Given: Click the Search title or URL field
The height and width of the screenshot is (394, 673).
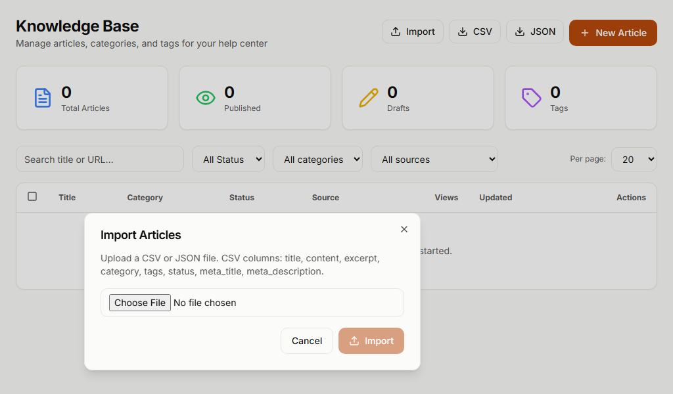Looking at the screenshot, I should [x=100, y=160].
